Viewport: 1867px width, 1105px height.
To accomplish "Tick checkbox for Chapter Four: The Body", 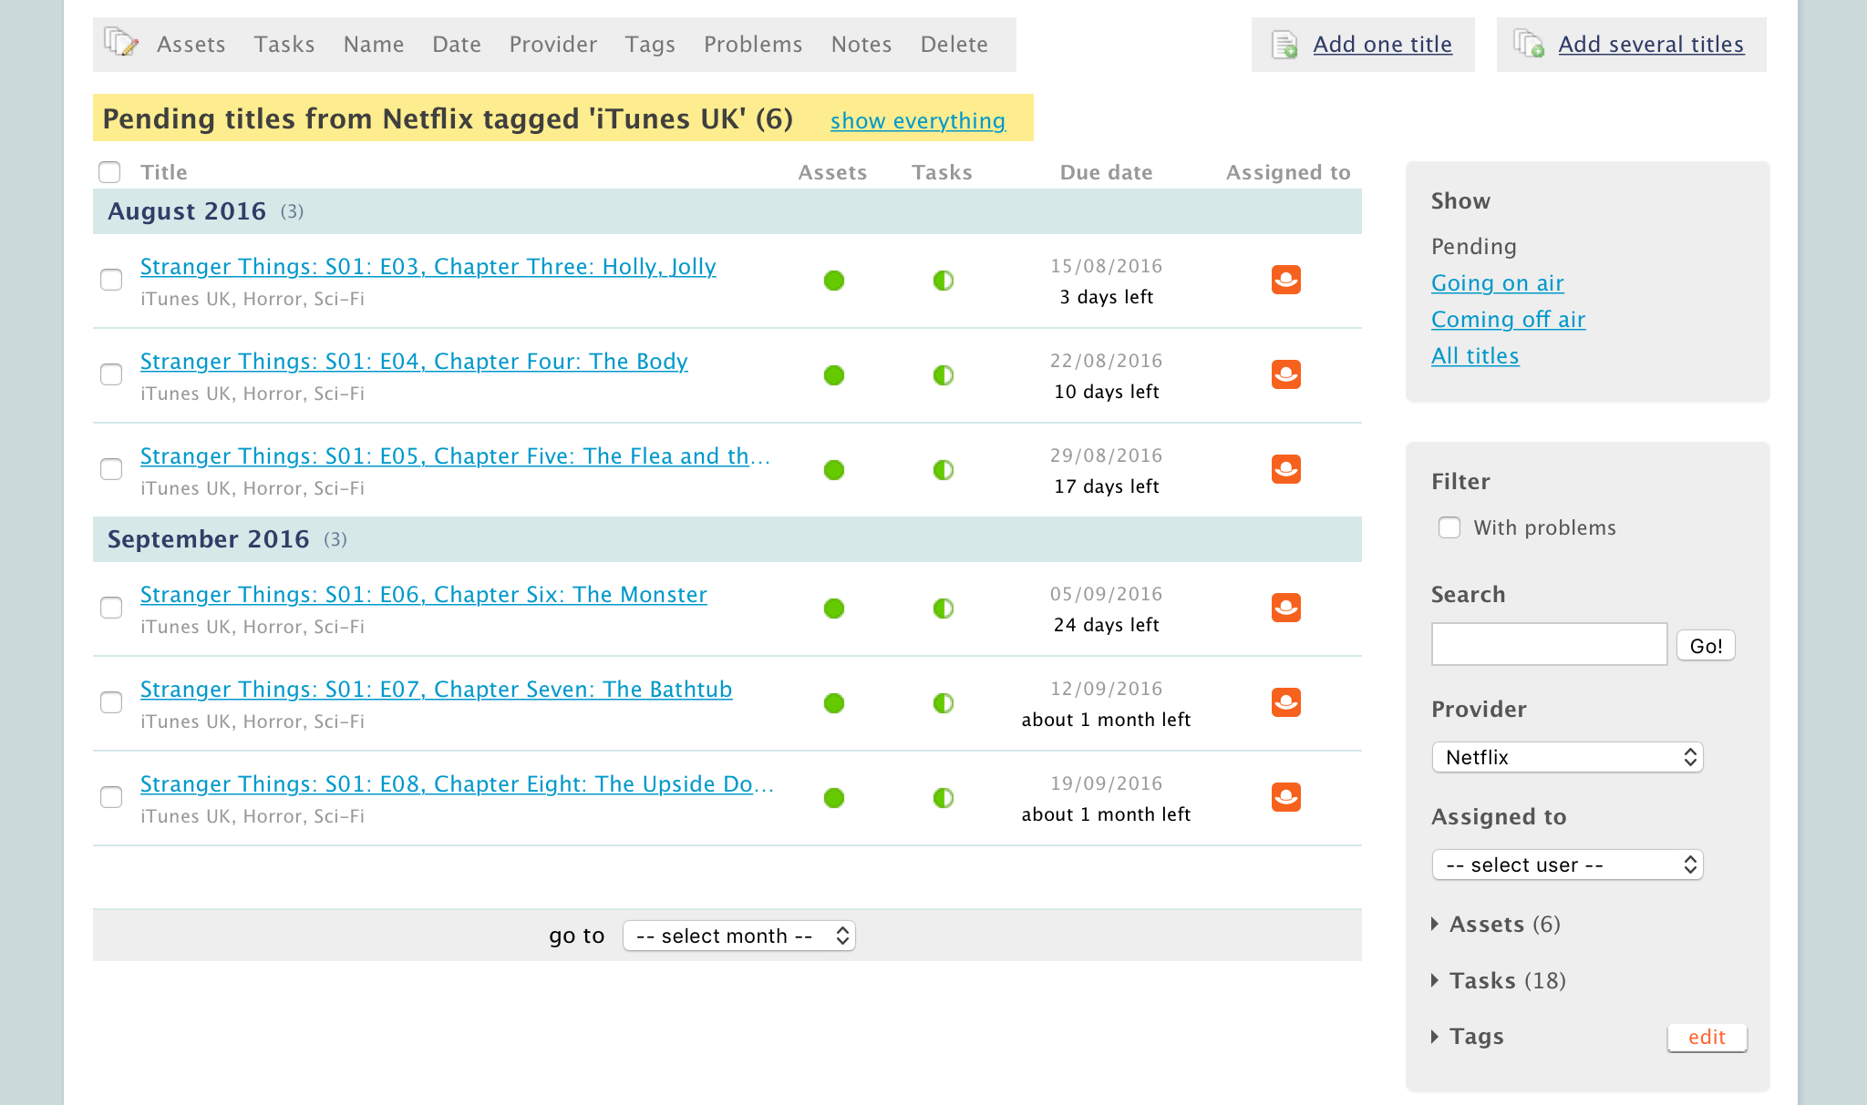I will tap(111, 374).
